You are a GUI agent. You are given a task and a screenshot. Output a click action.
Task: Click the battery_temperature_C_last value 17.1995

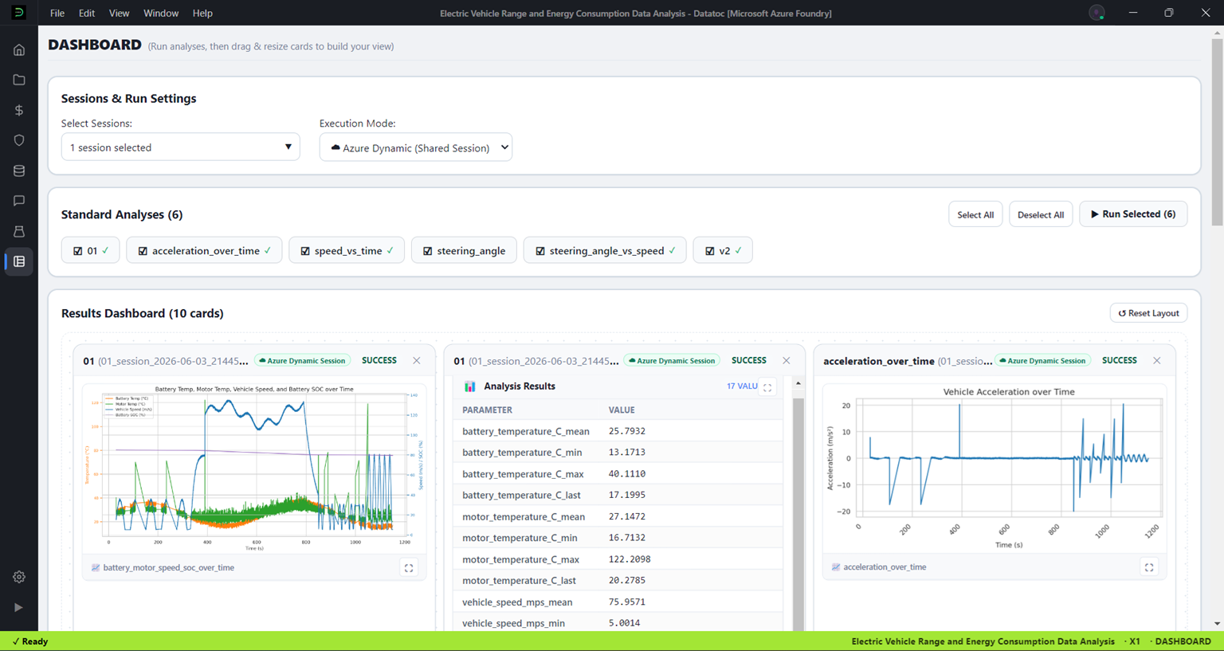627,495
